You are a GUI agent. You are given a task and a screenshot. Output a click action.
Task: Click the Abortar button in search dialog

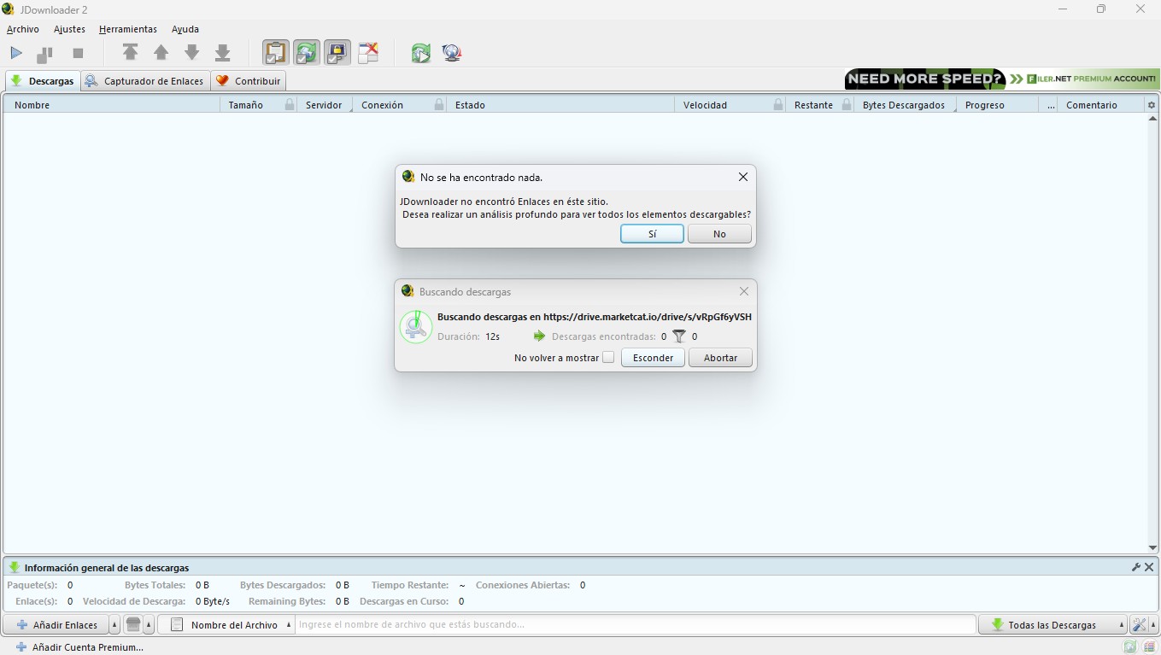point(720,358)
